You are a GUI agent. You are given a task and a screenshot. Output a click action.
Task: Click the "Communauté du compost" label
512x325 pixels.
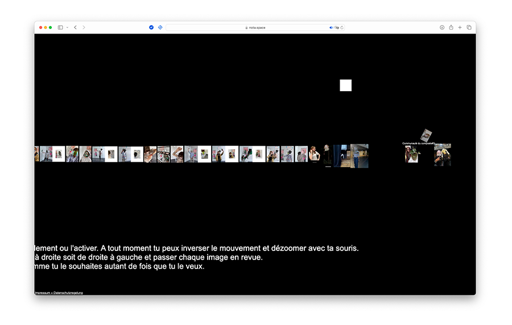[x=418, y=143]
